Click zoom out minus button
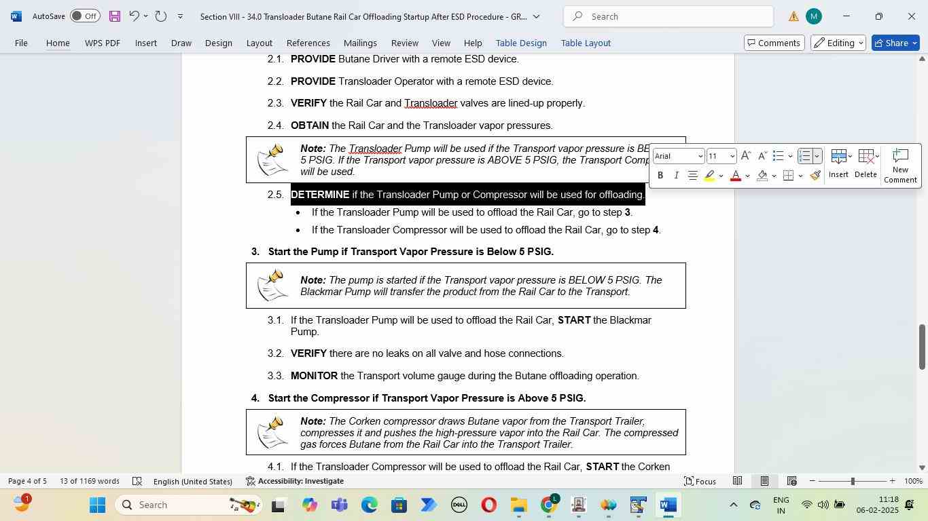Viewport: 928px width, 521px height. [813, 481]
